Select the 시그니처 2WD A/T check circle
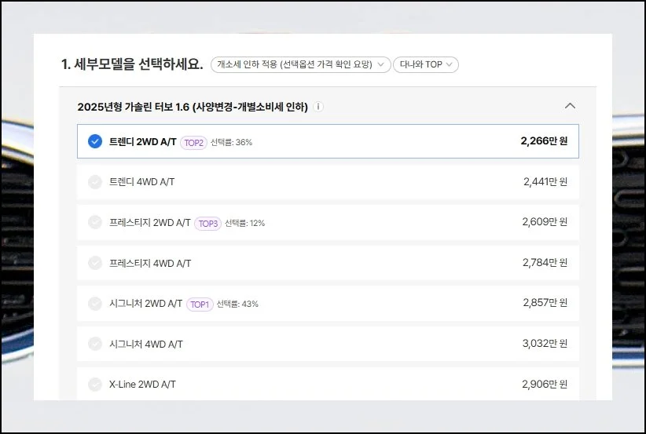Image resolution: width=646 pixels, height=434 pixels. 95,304
